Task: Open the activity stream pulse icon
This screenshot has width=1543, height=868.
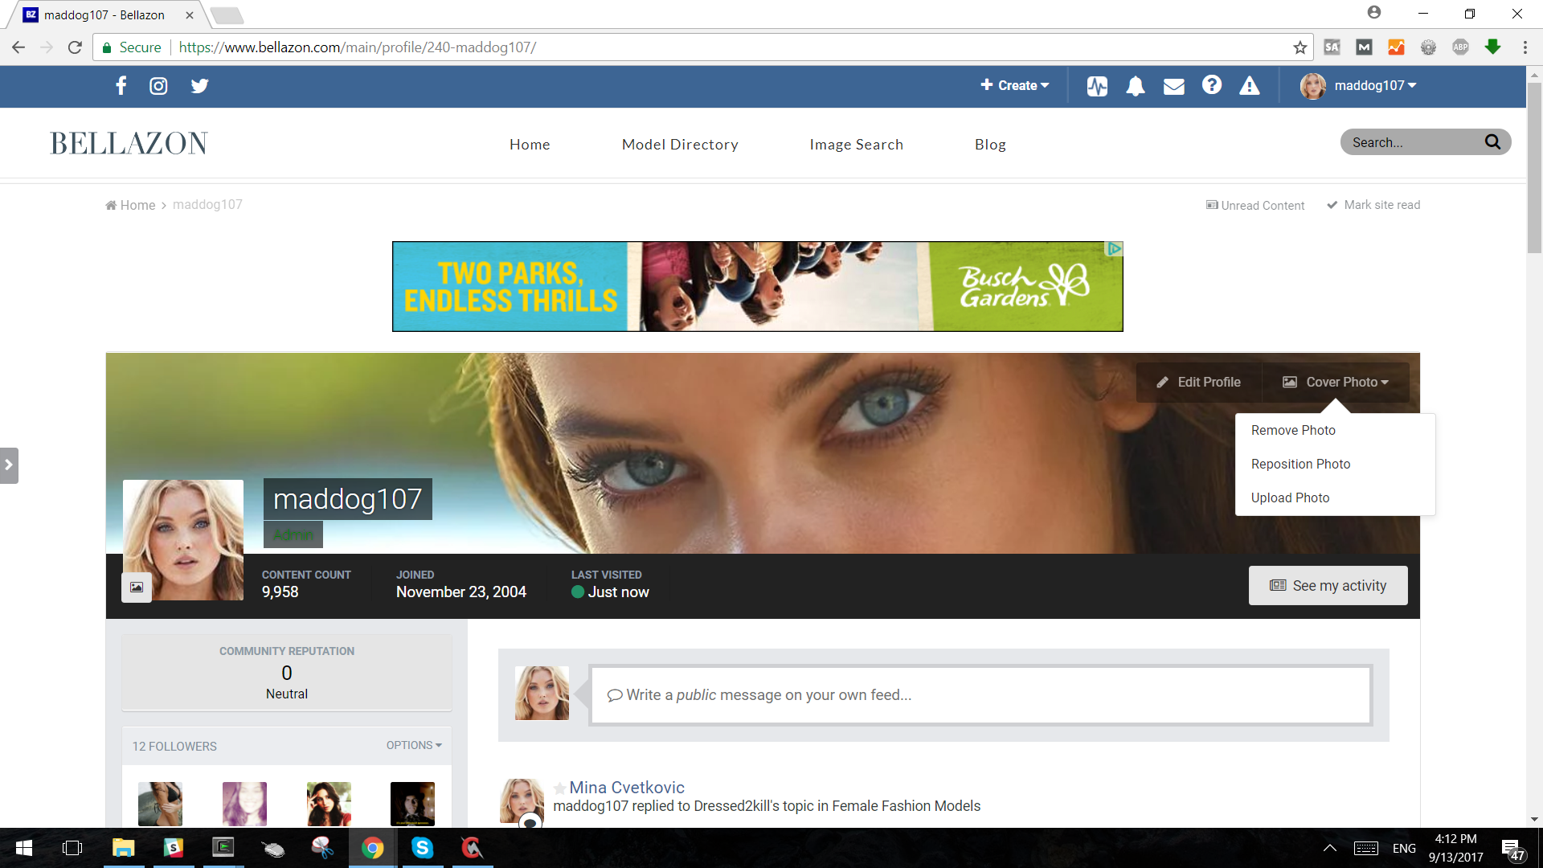Action: [x=1097, y=86]
